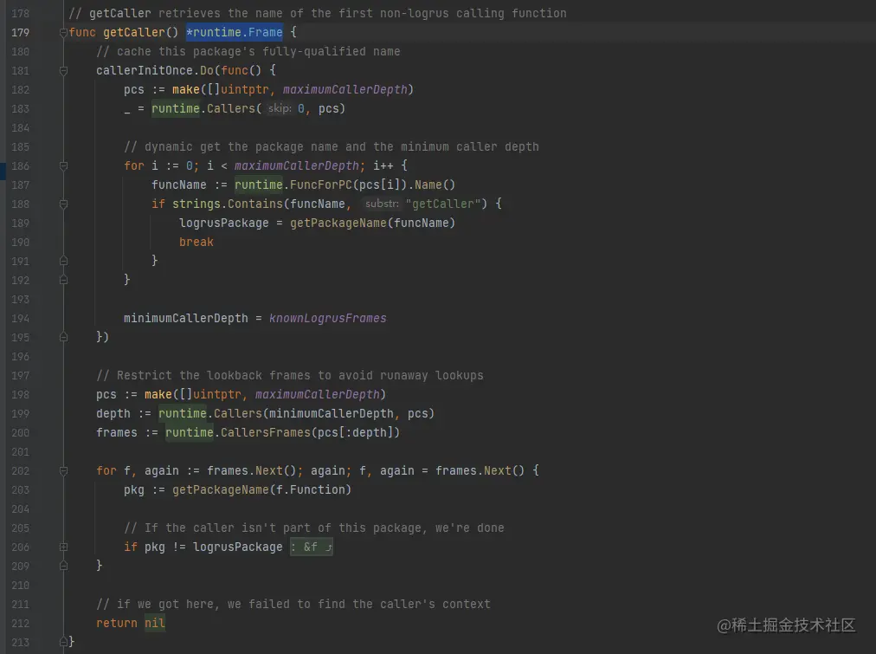Click fold end marker on line 209
The width and height of the screenshot is (876, 654).
click(63, 567)
